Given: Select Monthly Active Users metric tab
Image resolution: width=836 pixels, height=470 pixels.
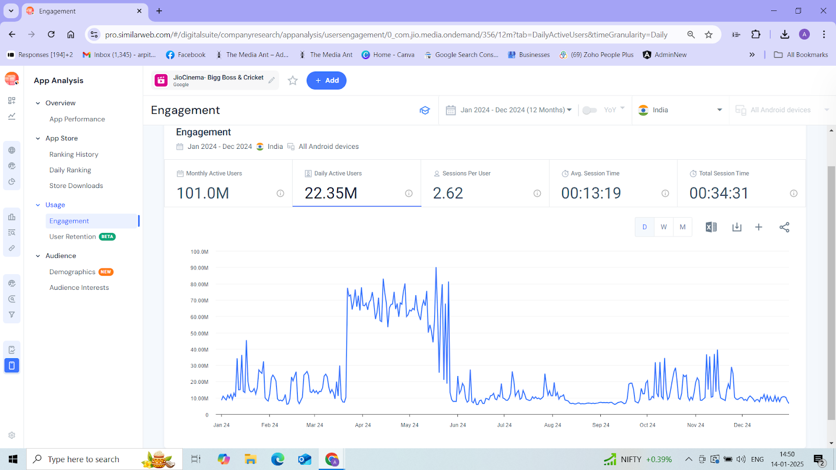Looking at the screenshot, I should 228,183.
